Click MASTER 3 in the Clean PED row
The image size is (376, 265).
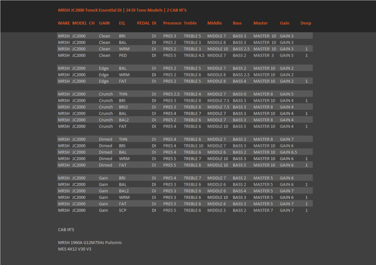coord(264,55)
